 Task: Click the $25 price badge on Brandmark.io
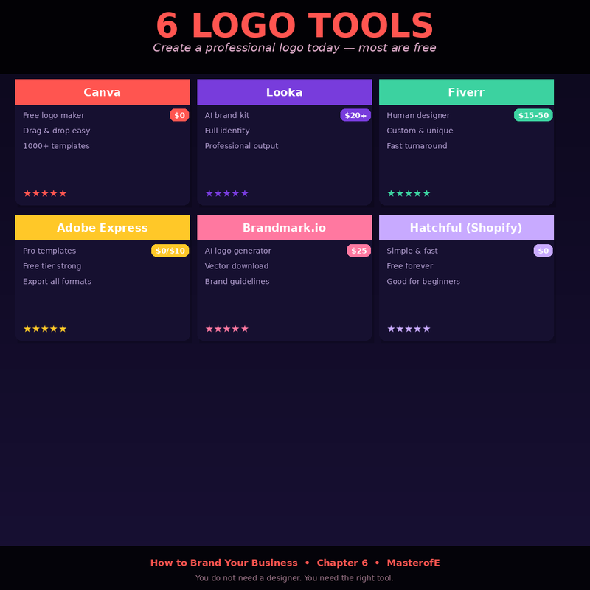pyautogui.click(x=358, y=251)
